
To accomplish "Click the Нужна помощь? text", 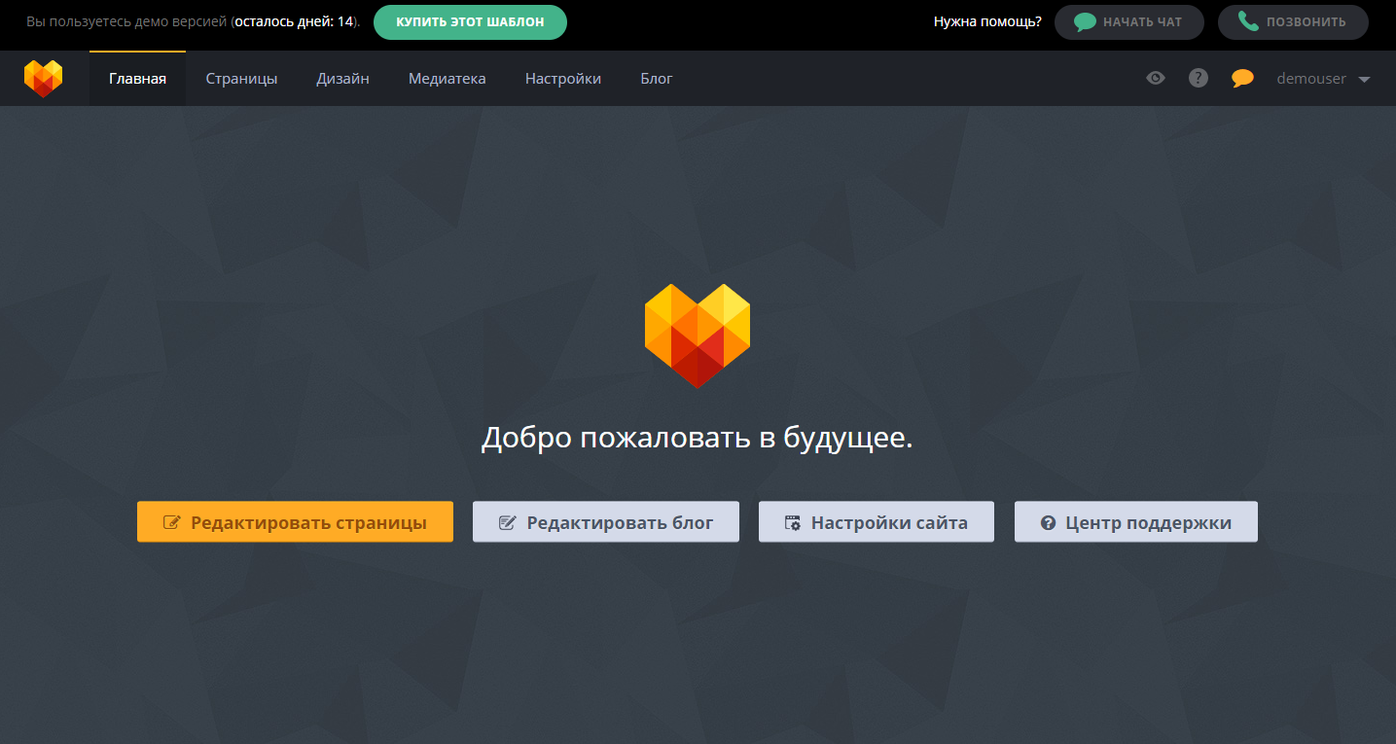I will pyautogui.click(x=985, y=21).
